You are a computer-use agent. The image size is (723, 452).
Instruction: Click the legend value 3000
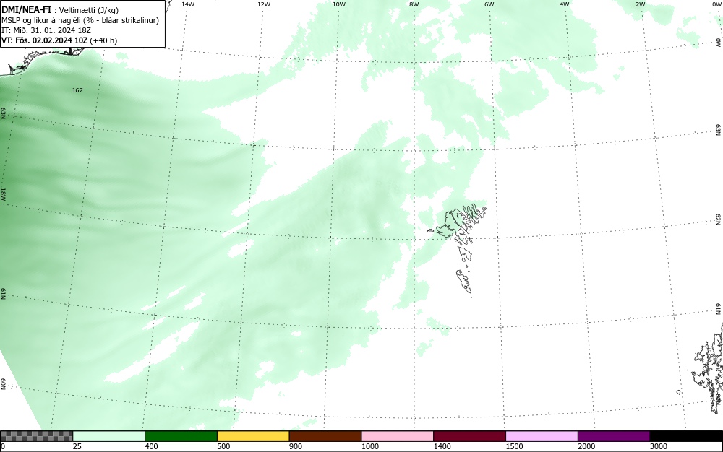[659, 446]
